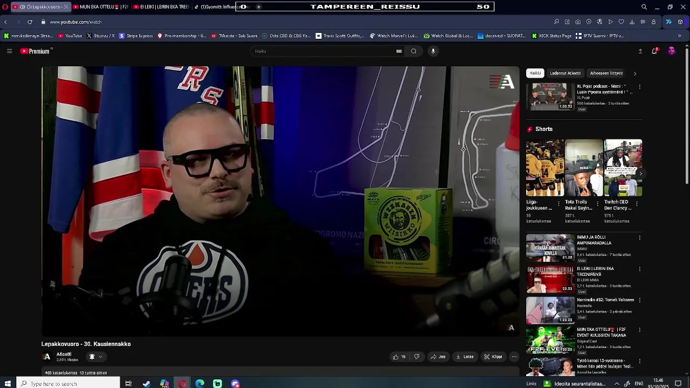690x388 pixels.
Task: Select the Lataamat Atleetti filter chip
Action: coord(565,73)
